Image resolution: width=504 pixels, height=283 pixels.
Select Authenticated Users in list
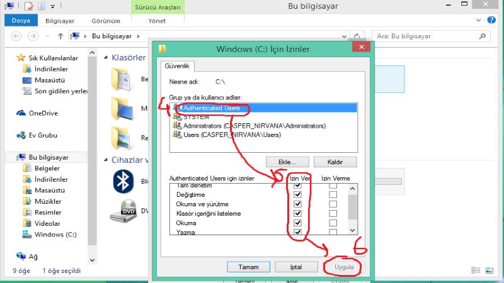pos(263,108)
